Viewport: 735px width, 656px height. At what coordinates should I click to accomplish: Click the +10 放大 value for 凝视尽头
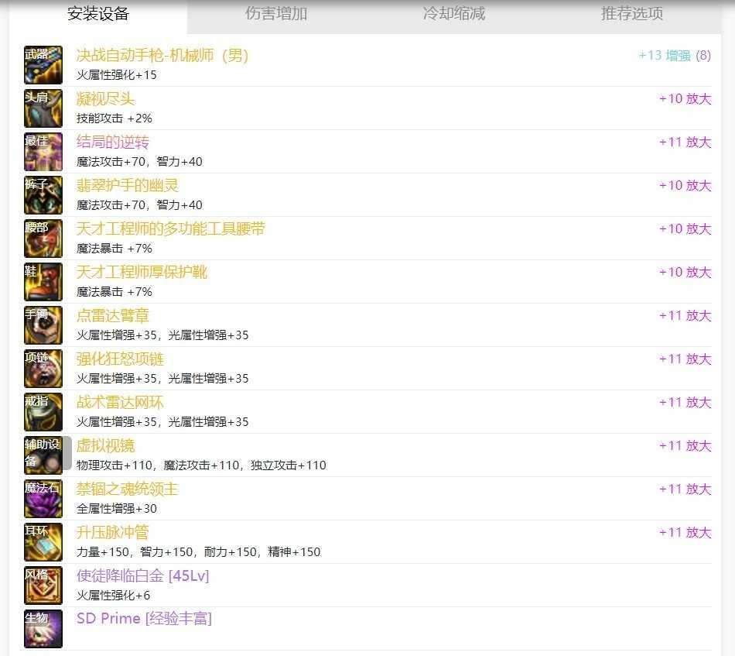point(685,98)
